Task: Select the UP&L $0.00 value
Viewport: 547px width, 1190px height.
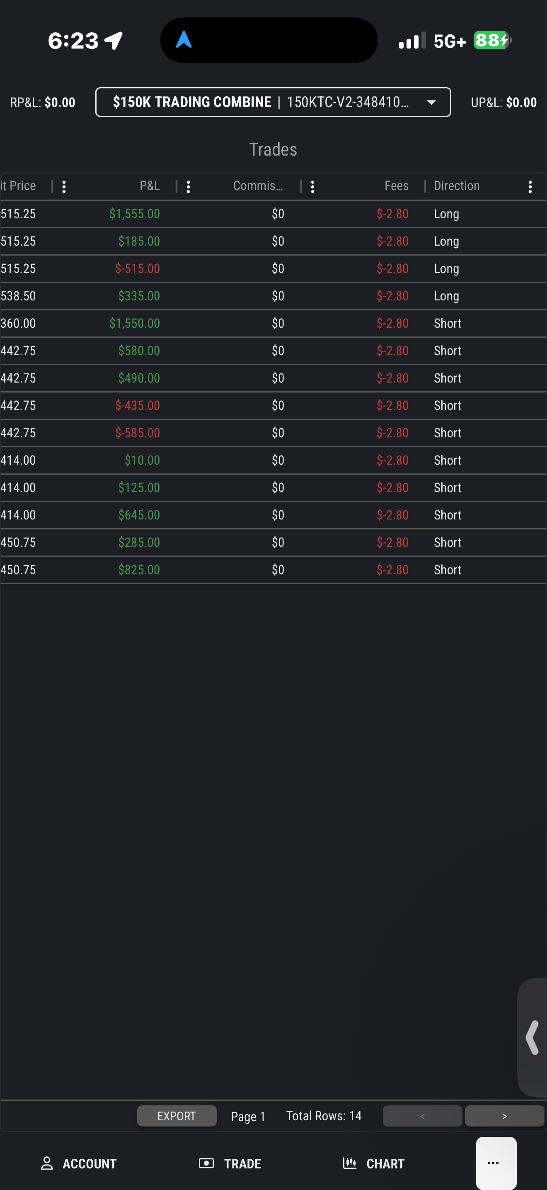Action: pos(522,102)
